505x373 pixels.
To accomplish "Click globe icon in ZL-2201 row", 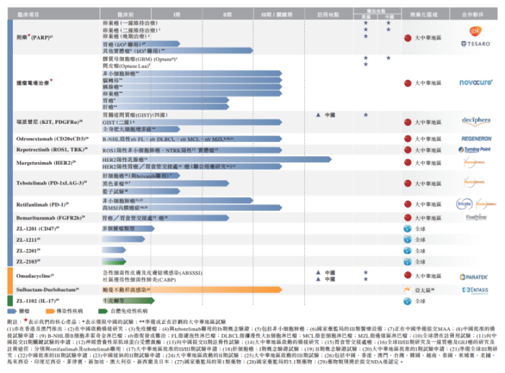I will pos(408,250).
